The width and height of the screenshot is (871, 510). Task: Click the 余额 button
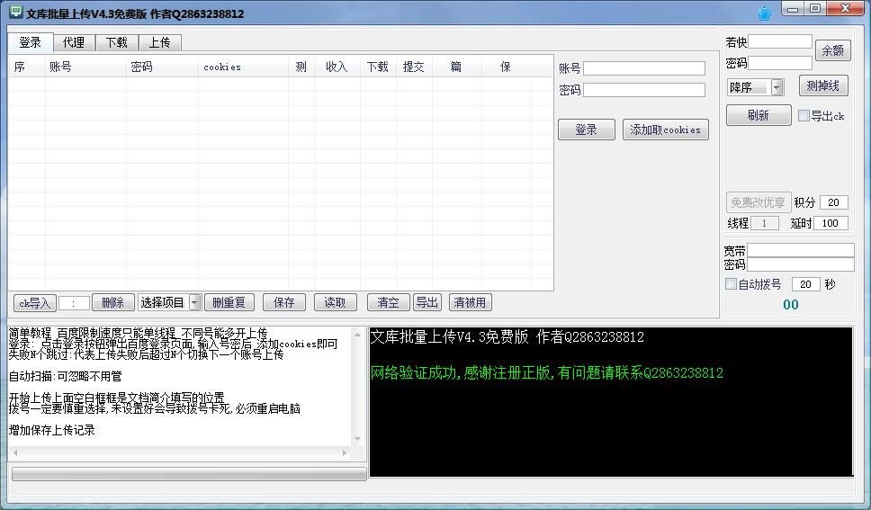click(x=832, y=50)
